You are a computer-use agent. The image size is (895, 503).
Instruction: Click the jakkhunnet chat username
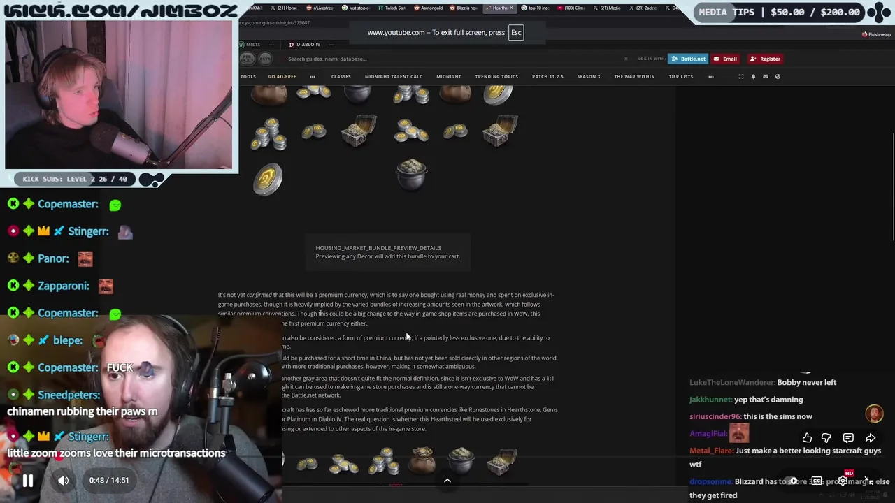(x=710, y=400)
